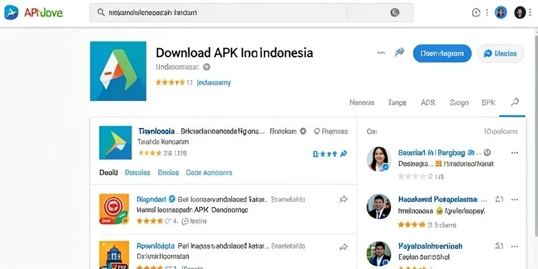The width and height of the screenshot is (538, 269).
Task: Click the avatar beside Kayalpainlvoertioeh
Action: (x=379, y=254)
